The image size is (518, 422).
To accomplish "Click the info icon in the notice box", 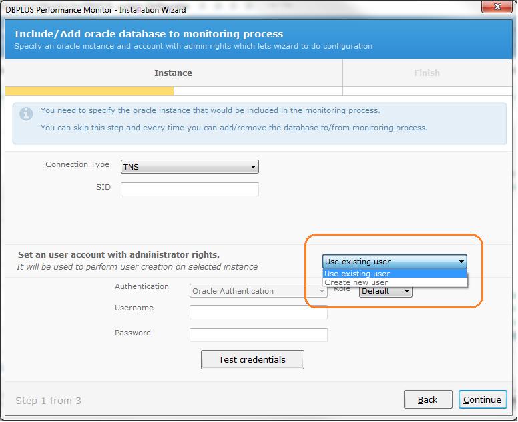I will pyautogui.click(x=26, y=114).
